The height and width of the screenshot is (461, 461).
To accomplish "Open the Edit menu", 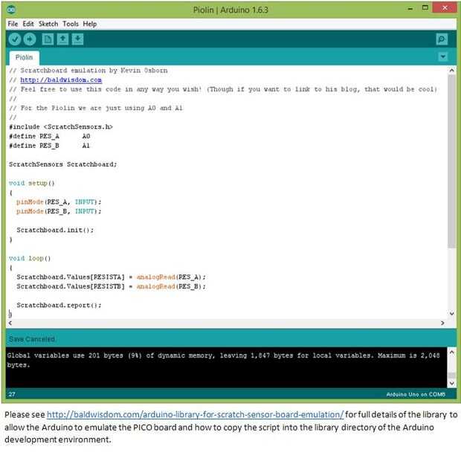I will click(x=28, y=24).
